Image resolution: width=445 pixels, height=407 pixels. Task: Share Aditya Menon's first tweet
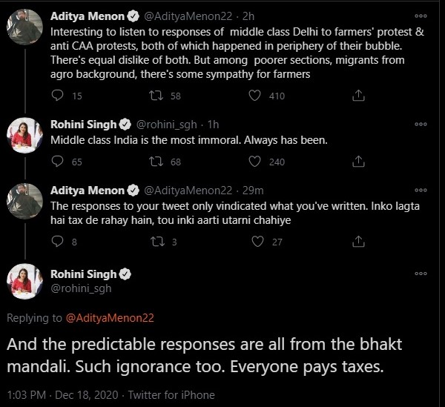click(358, 95)
